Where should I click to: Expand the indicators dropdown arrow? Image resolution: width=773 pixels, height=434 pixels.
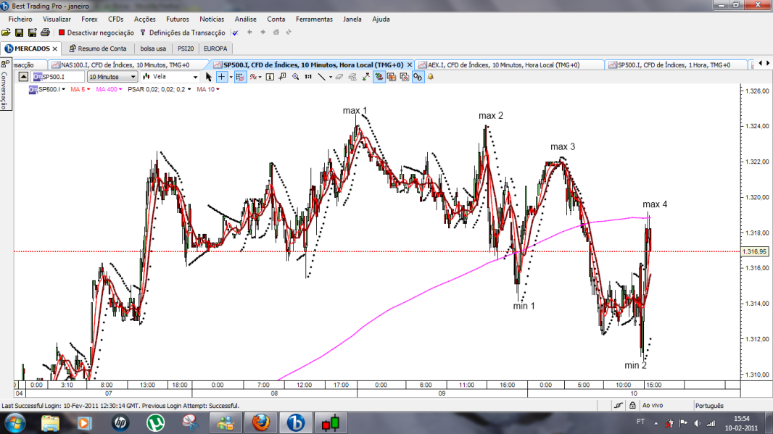(260, 78)
